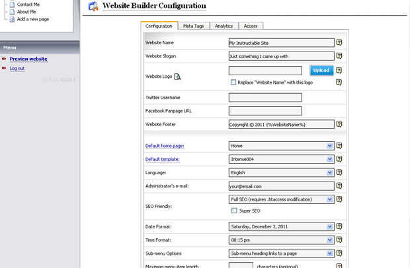Tick the Super SEO checkbox
Image resolution: width=410 pixels, height=268 pixels.
tap(233, 211)
